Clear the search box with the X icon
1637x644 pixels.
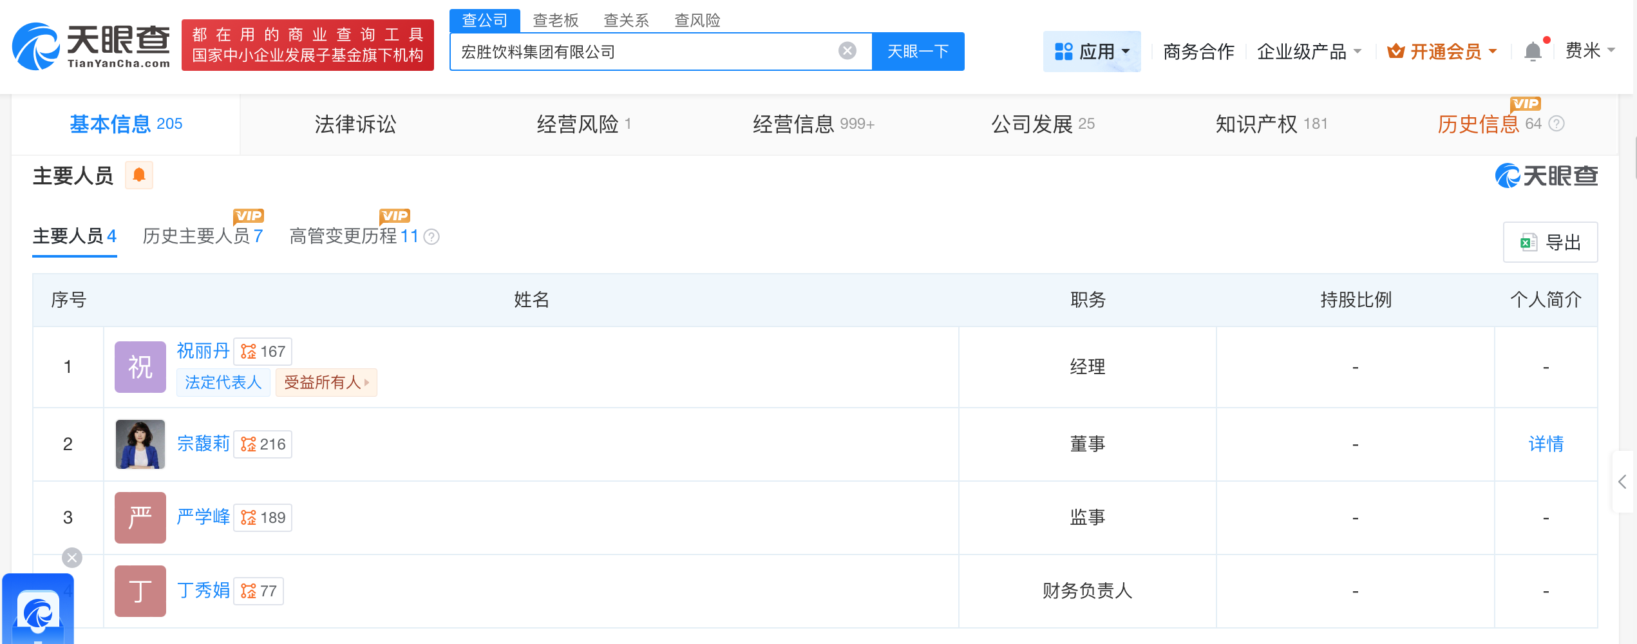(847, 51)
